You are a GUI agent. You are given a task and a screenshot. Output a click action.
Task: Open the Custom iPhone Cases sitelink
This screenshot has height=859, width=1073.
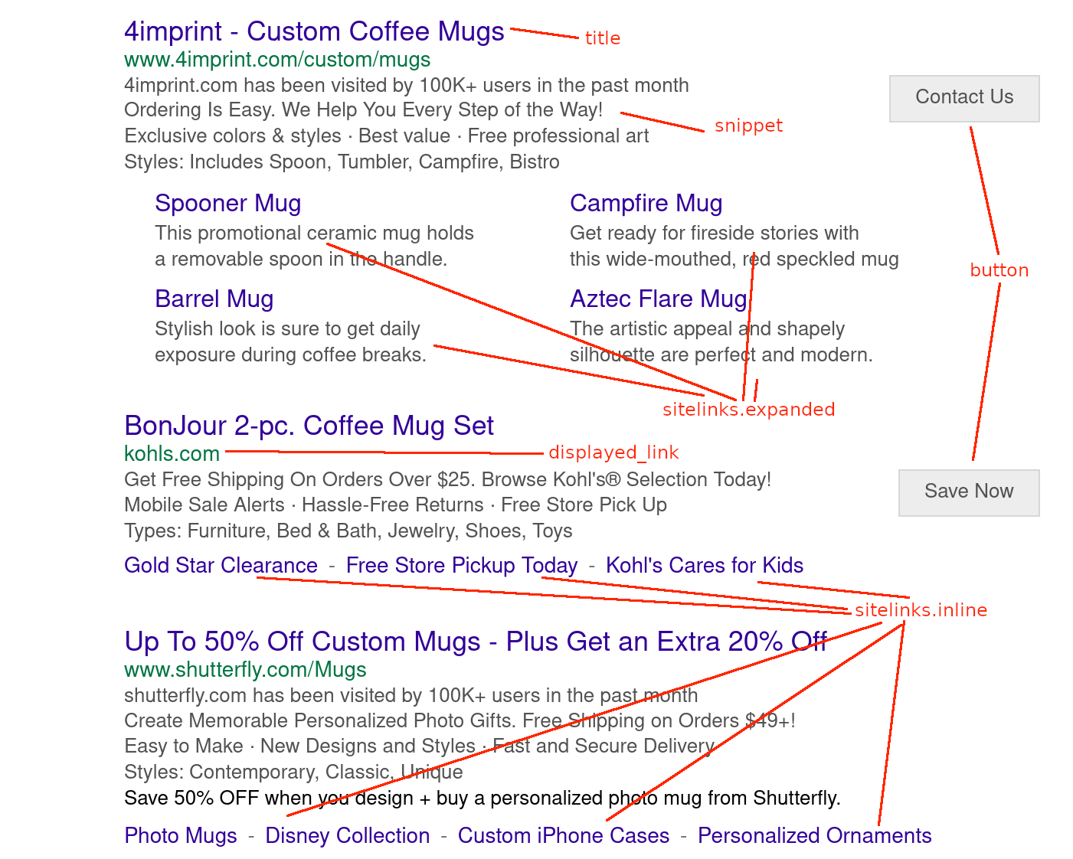pos(563,836)
